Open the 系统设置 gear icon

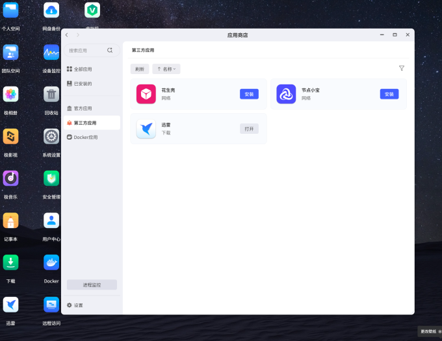(x=51, y=136)
